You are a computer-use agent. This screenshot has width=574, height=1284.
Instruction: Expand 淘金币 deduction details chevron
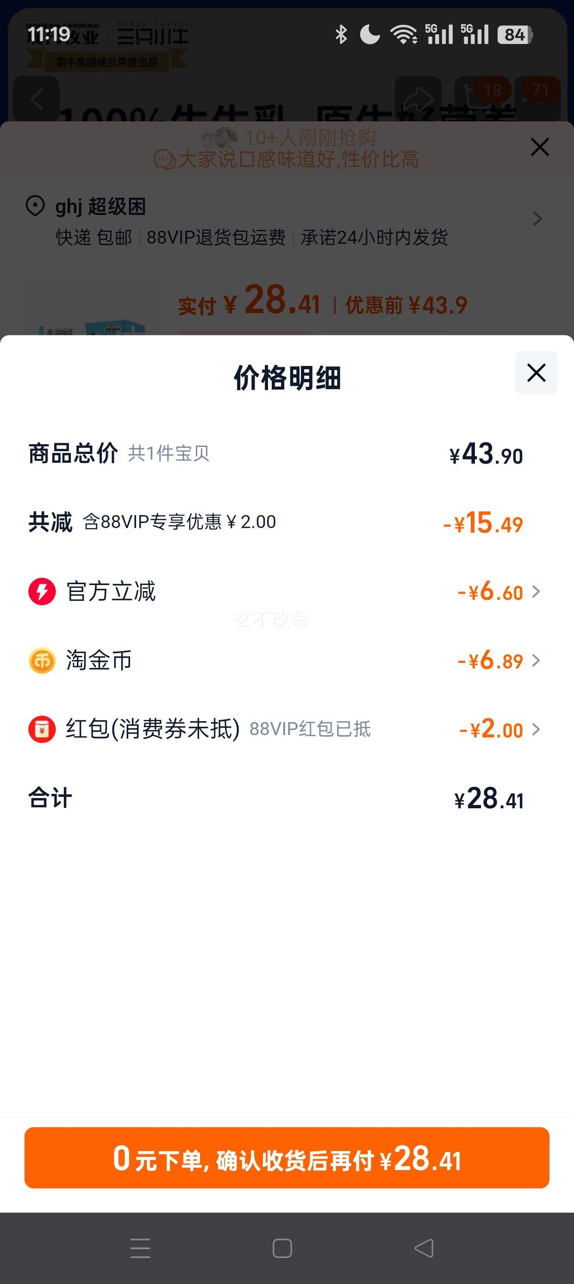point(536,661)
